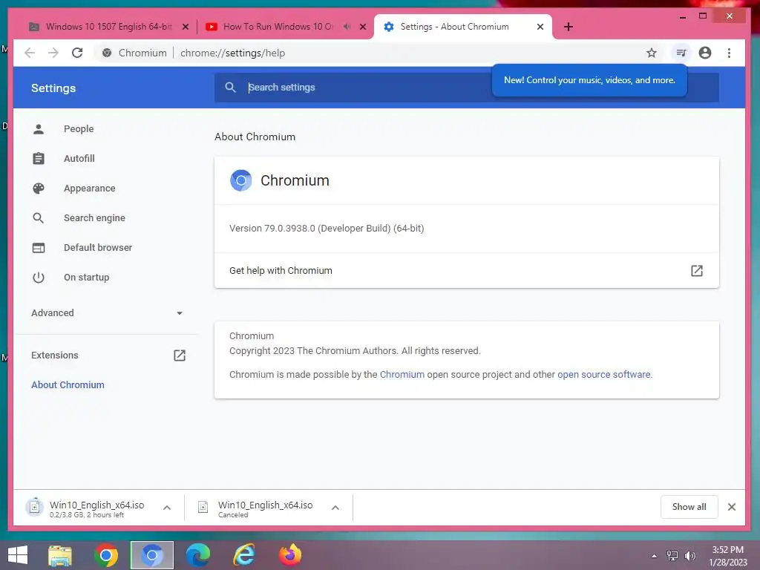The width and height of the screenshot is (760, 570).
Task: Click the site info Chromium icon in address bar
Action: click(107, 53)
